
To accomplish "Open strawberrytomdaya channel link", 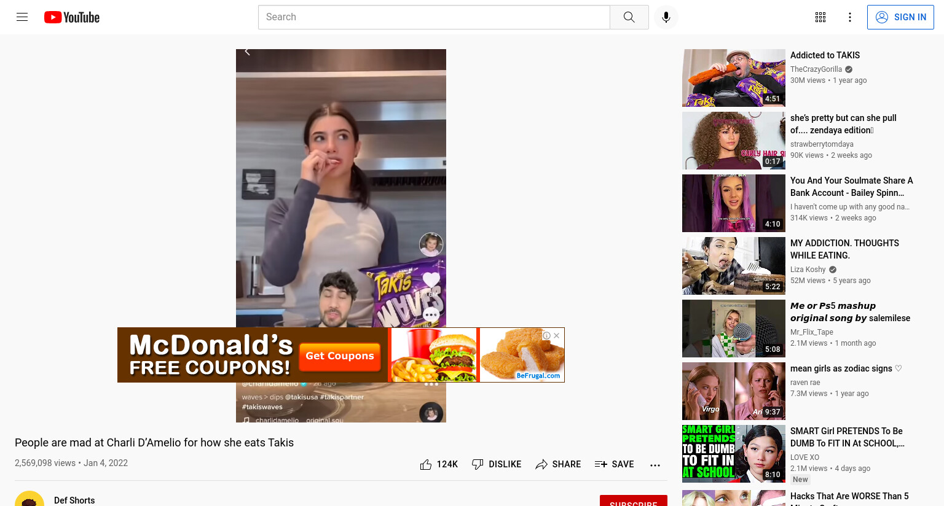I will pyautogui.click(x=822, y=144).
